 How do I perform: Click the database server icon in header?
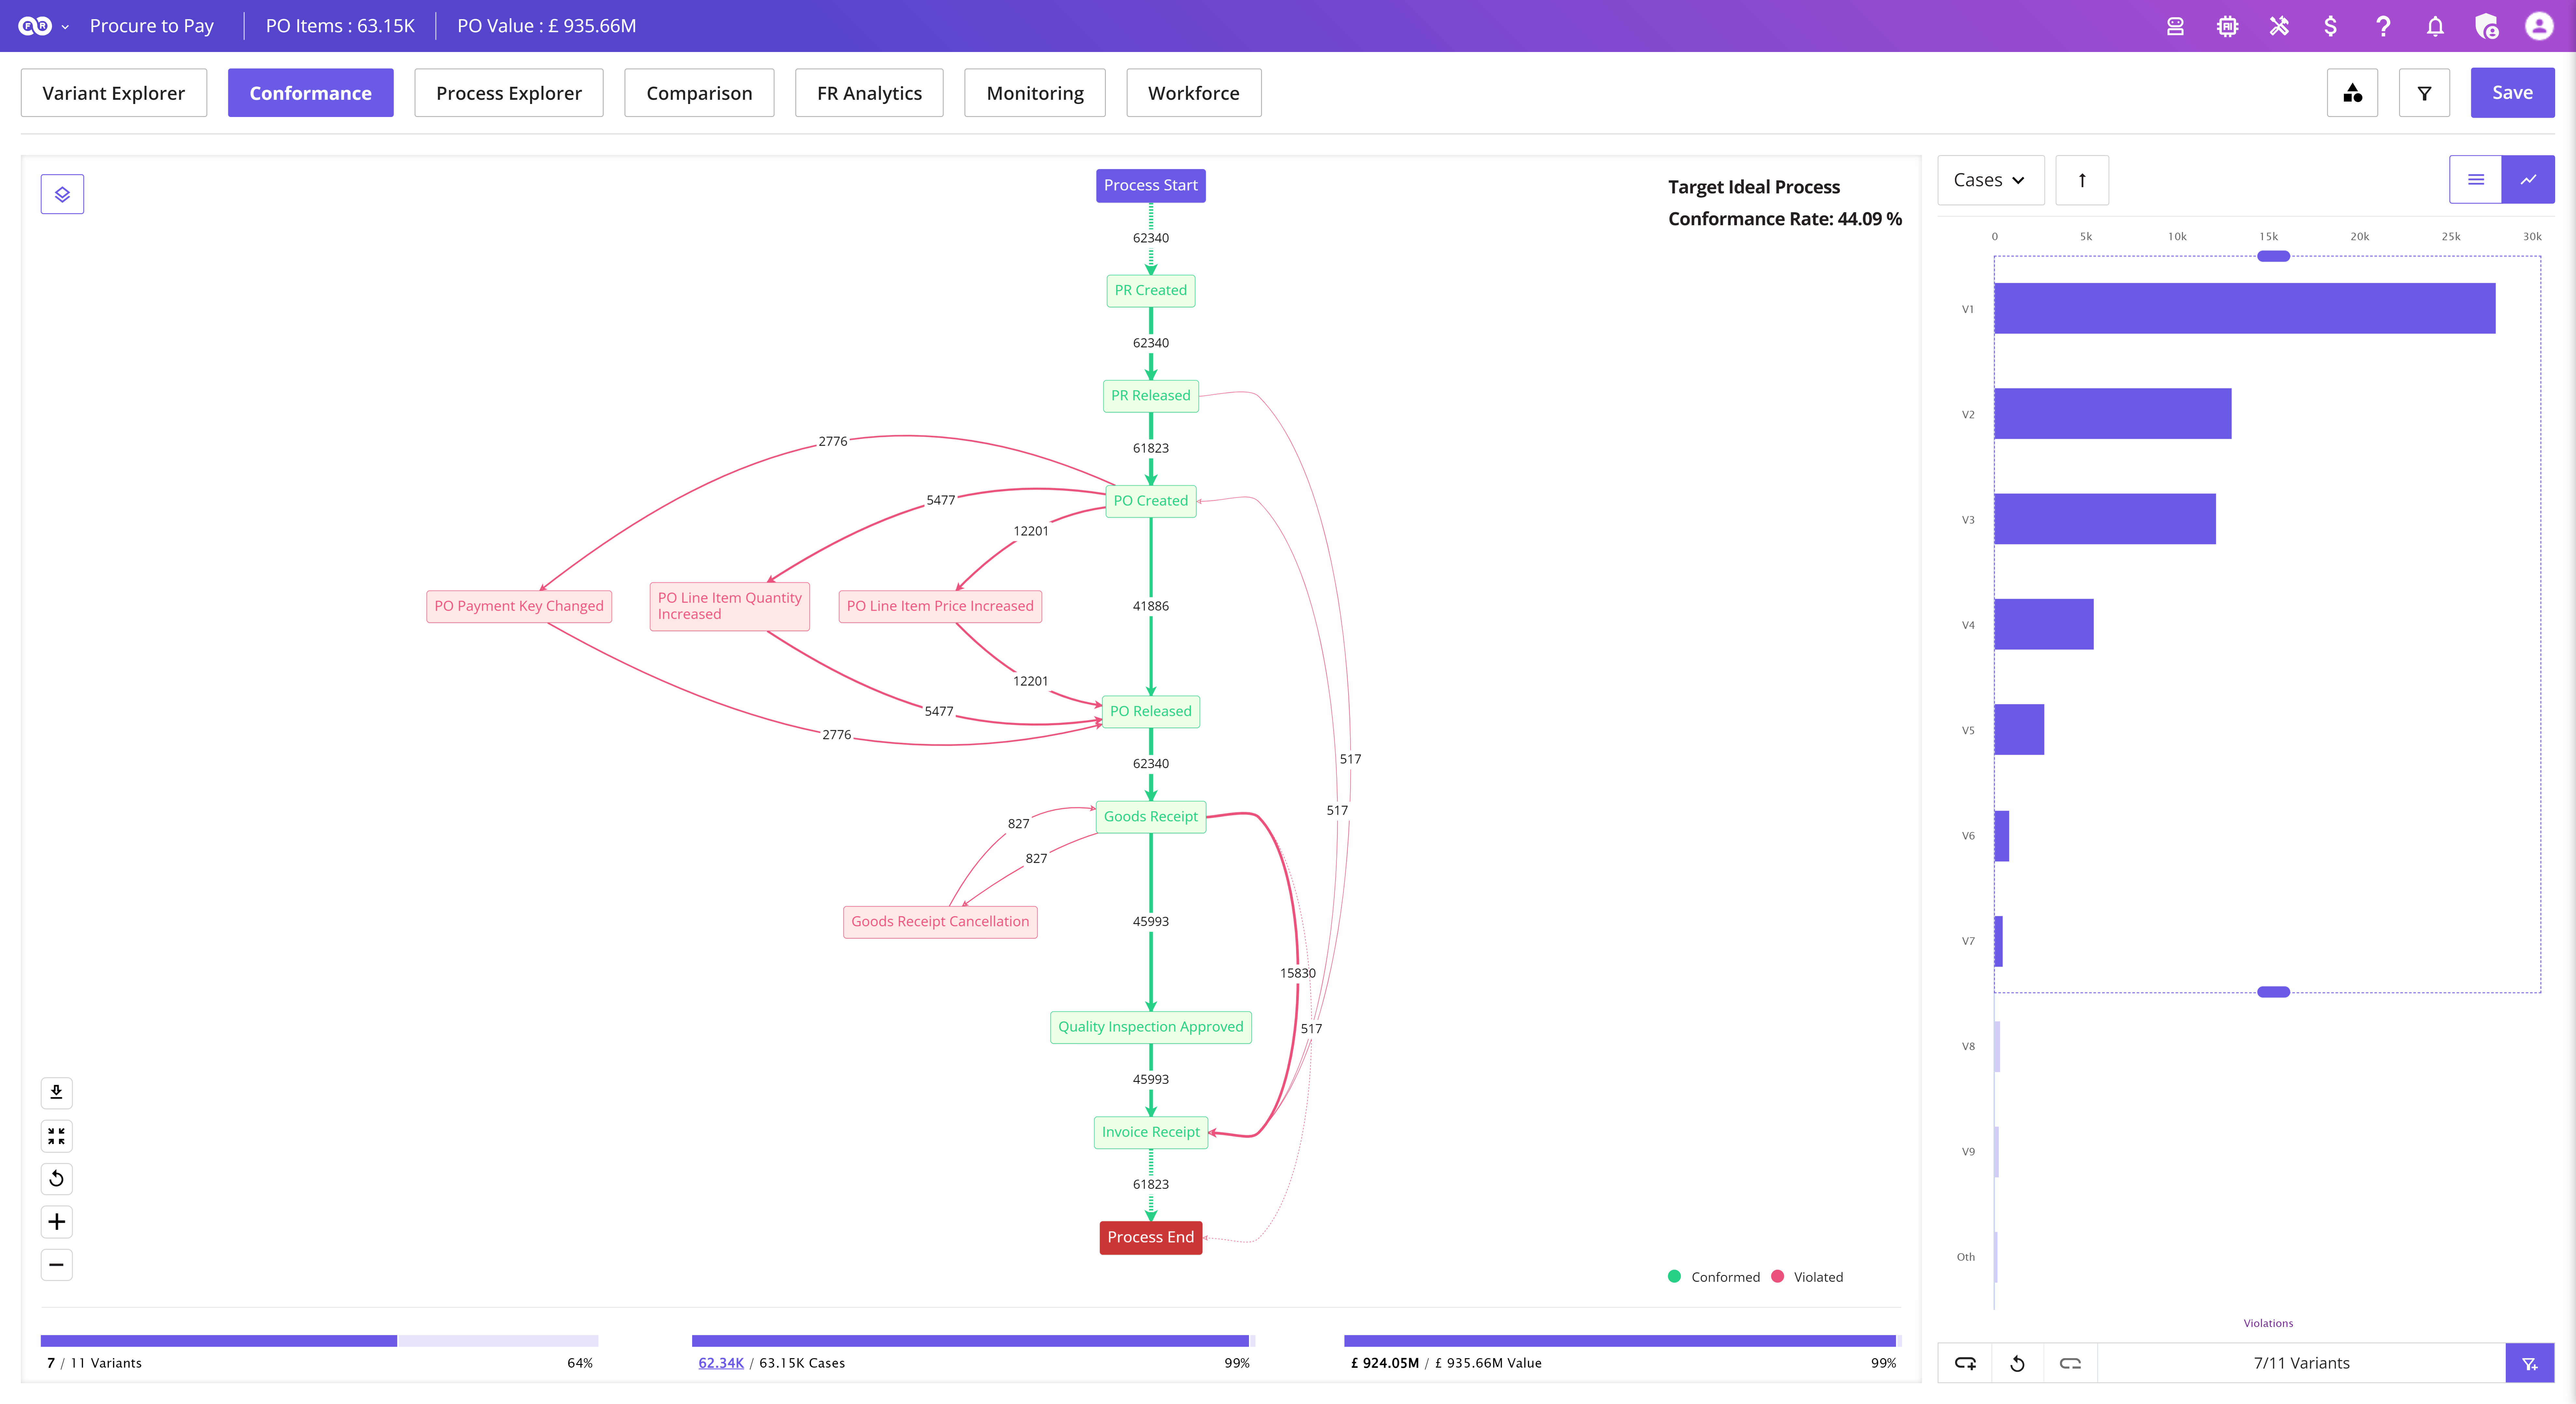click(x=2175, y=27)
